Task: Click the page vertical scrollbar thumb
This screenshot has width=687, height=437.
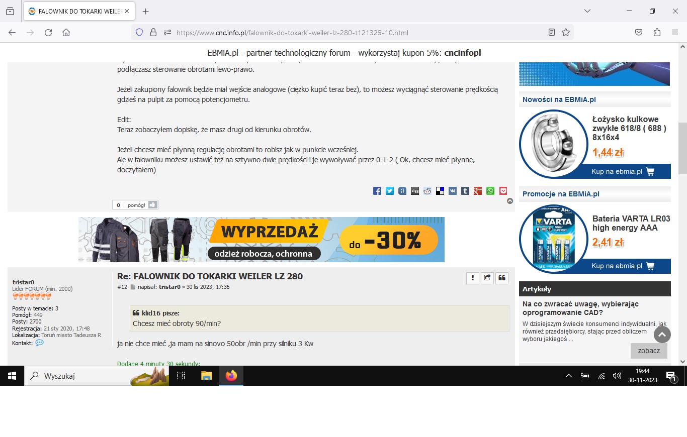Action: tap(682, 148)
